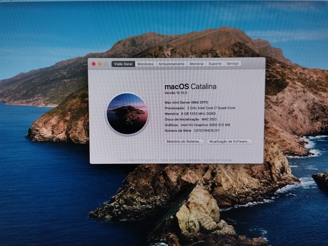Click the Número de Série label
This screenshot has width=328, height=246.
point(178,131)
